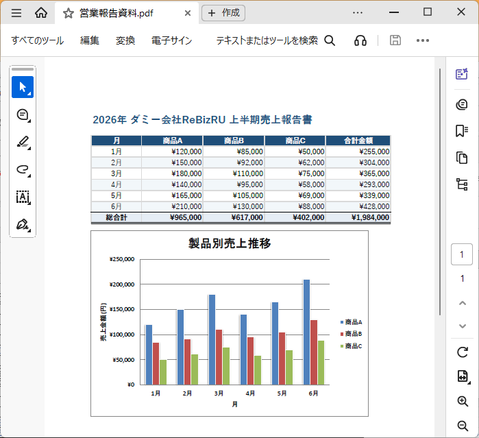Click the ¥1,984,000 grand total cell
The image size is (479, 438).
click(358, 217)
